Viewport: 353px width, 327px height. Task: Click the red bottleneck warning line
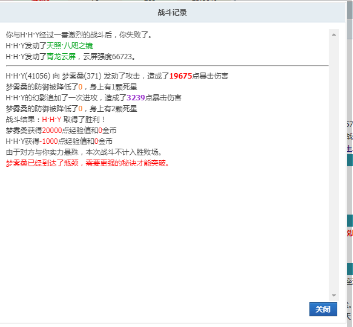pos(87,163)
